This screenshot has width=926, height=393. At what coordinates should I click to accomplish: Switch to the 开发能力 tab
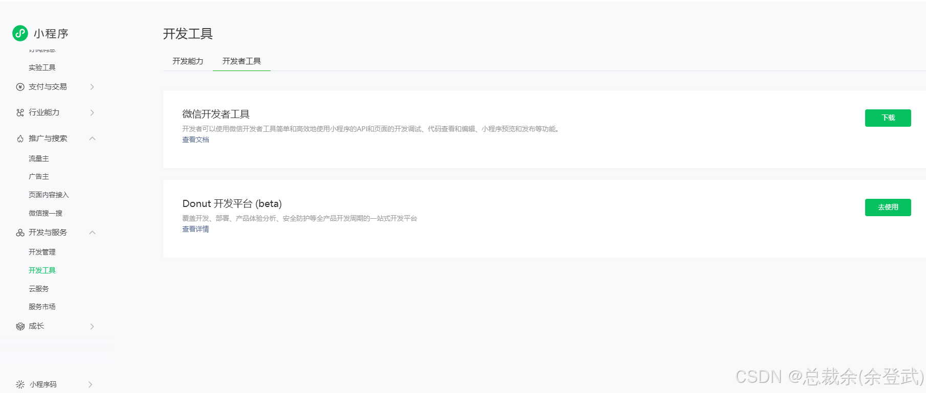pos(188,61)
